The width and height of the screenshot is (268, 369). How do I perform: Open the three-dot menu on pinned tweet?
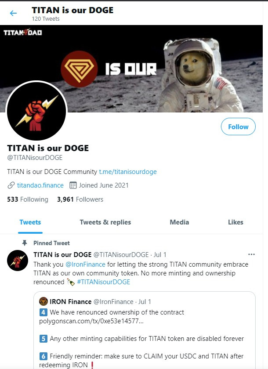tap(252, 254)
